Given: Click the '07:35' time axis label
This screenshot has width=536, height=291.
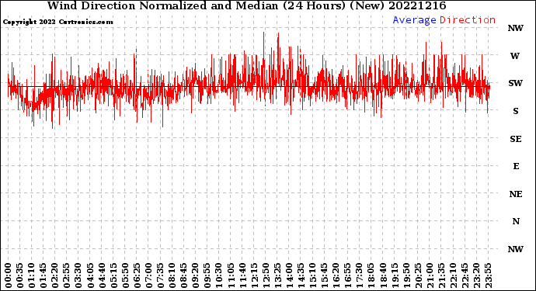Looking at the screenshot, I should coord(160,275).
